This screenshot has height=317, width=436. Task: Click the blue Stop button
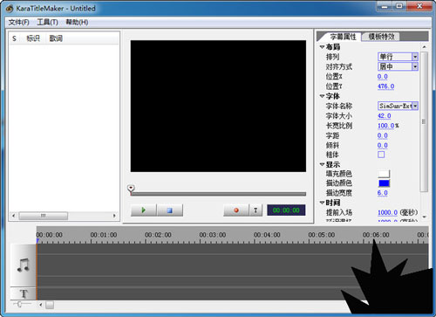pos(170,210)
